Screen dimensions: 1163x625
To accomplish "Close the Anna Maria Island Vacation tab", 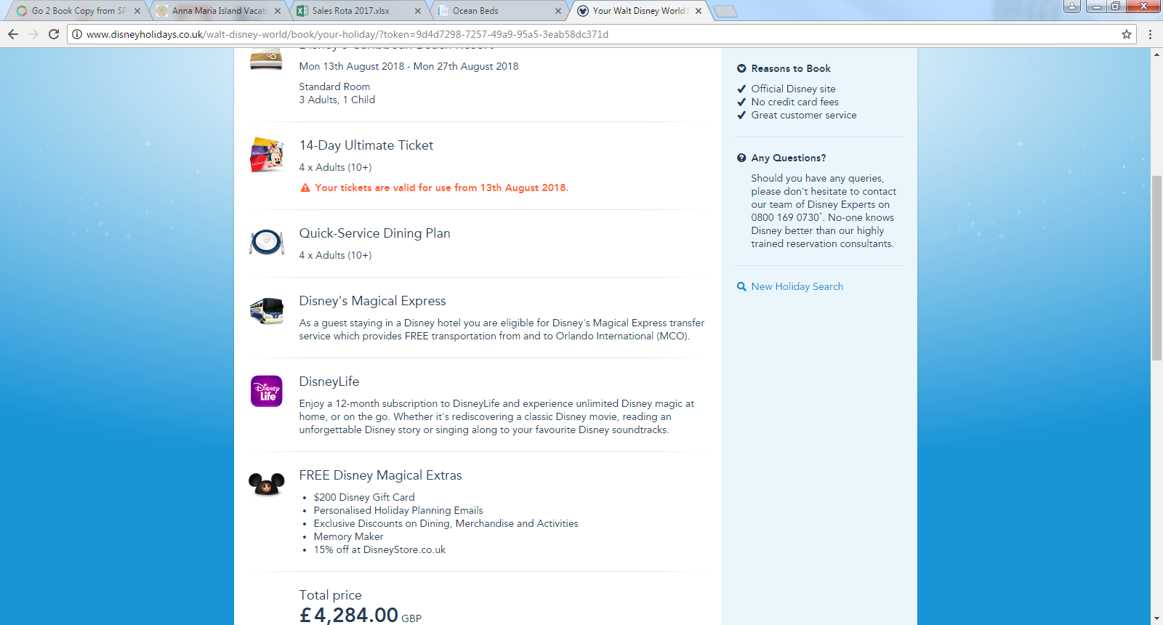I will [x=278, y=11].
